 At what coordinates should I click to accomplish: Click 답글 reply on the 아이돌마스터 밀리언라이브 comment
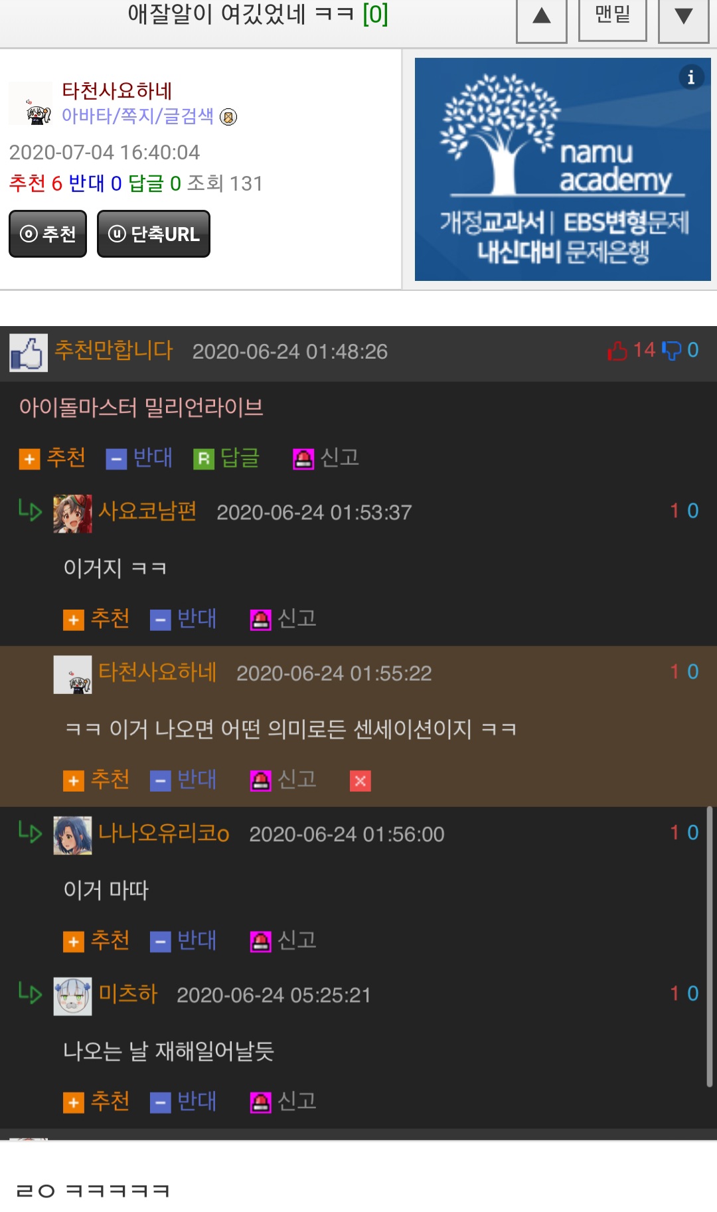coord(226,458)
